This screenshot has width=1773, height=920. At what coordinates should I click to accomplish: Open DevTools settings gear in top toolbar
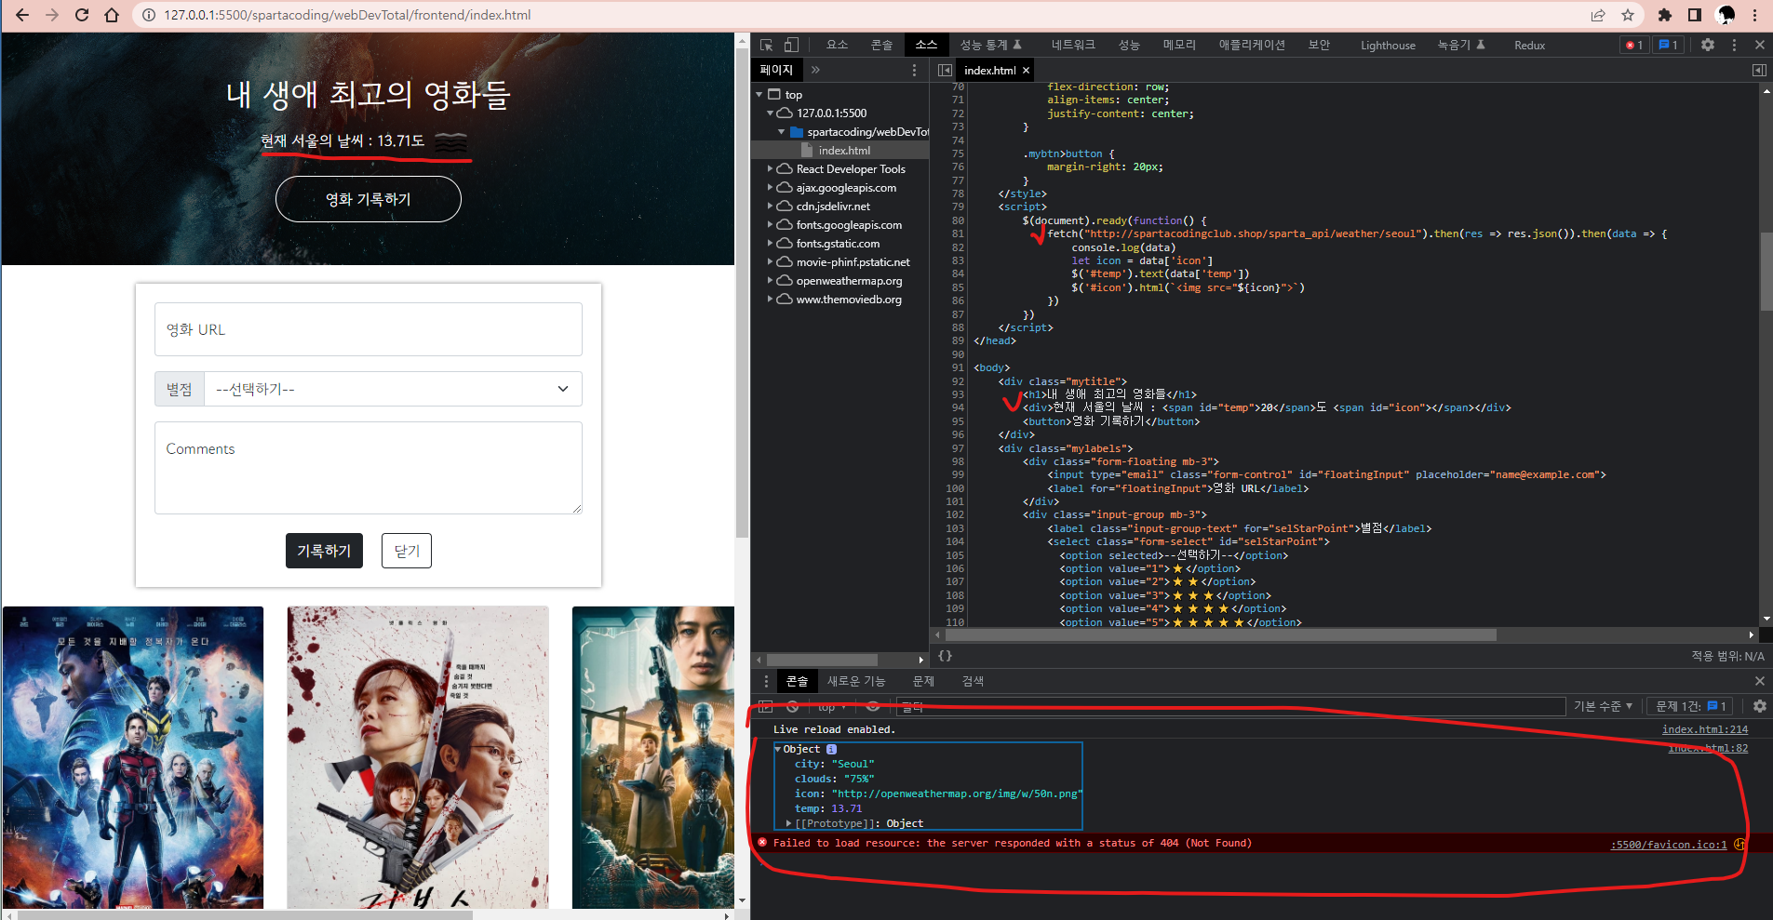[x=1708, y=45]
